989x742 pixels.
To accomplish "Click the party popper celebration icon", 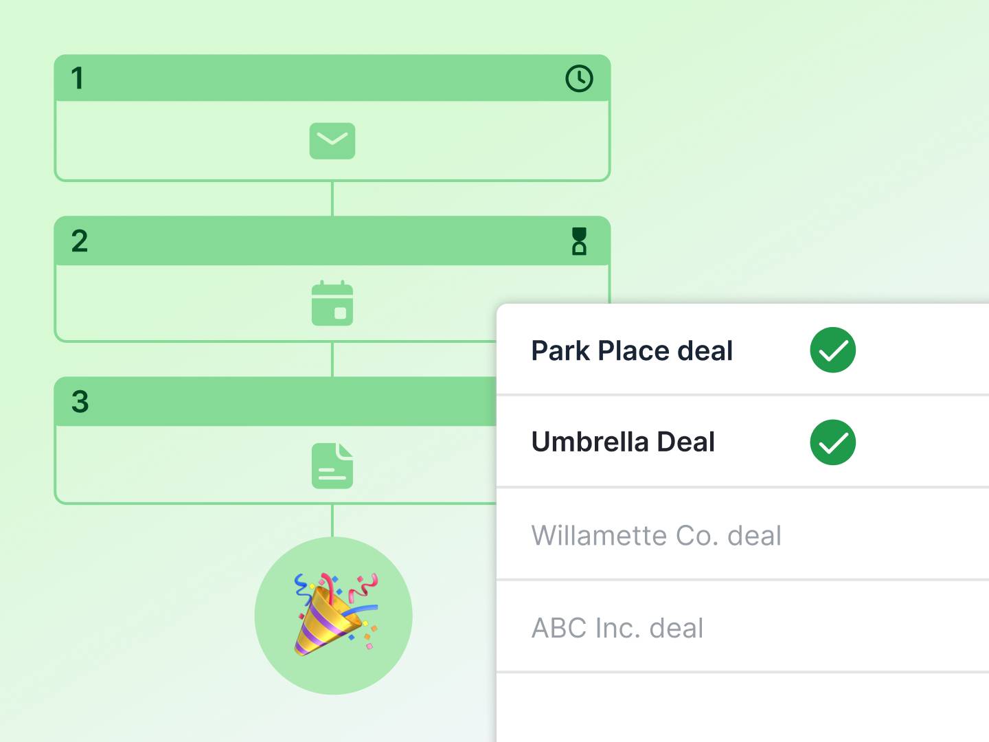I will (x=334, y=615).
